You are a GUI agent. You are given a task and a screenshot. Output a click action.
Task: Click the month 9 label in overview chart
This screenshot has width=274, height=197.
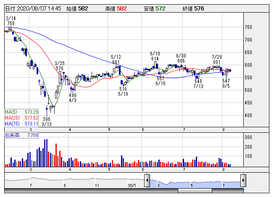pyautogui.click(x=65, y=186)
